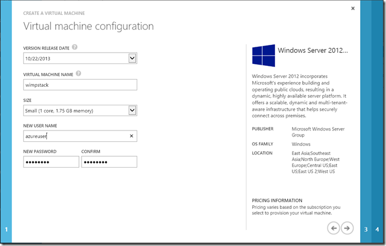Screen dimensions: 386x246
Task: Click the back arrow button
Action: 334,228
